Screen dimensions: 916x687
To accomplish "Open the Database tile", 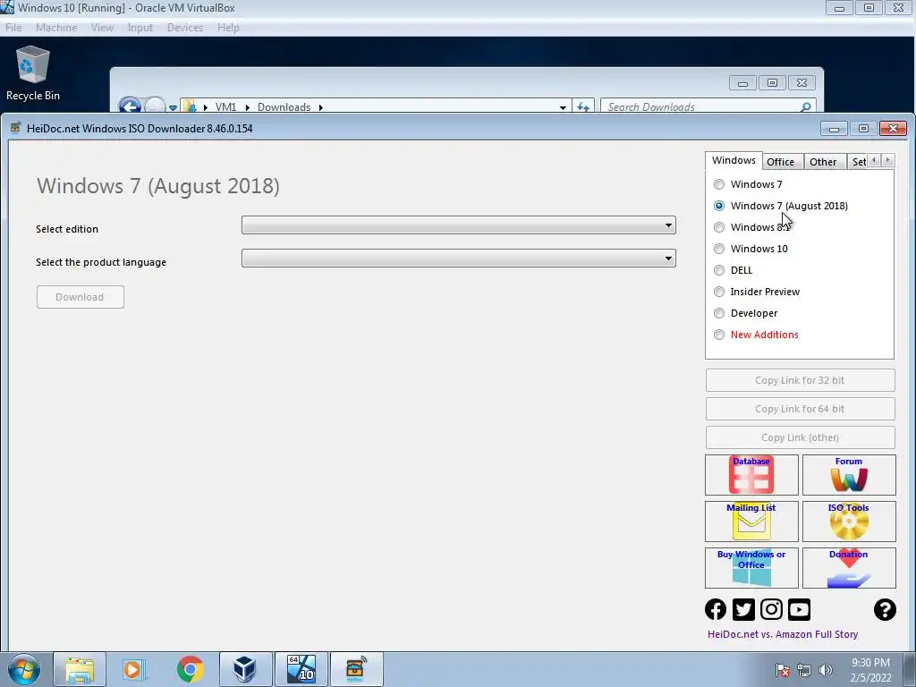I will (751, 475).
